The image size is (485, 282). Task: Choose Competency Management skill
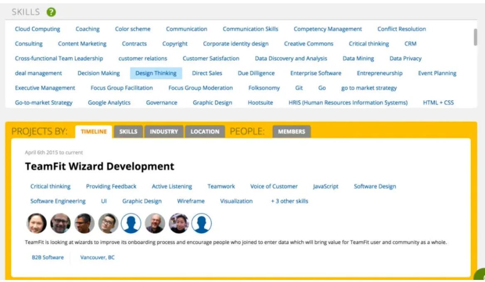point(328,29)
